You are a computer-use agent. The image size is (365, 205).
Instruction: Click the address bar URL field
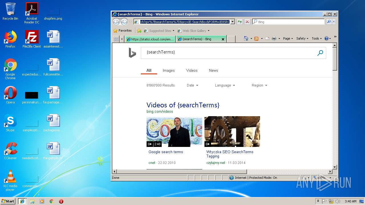[184, 22]
